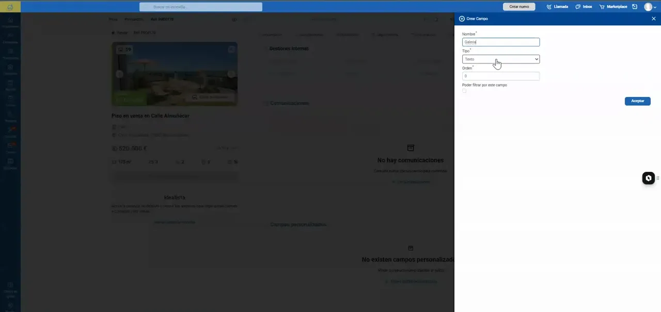
Task: Click the heading Piso en venta en Calle Almuñécar
Action: (x=150, y=116)
